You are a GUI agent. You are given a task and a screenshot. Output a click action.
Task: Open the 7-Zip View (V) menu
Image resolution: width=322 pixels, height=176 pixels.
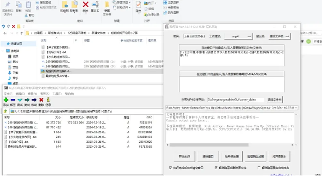(33, 94)
